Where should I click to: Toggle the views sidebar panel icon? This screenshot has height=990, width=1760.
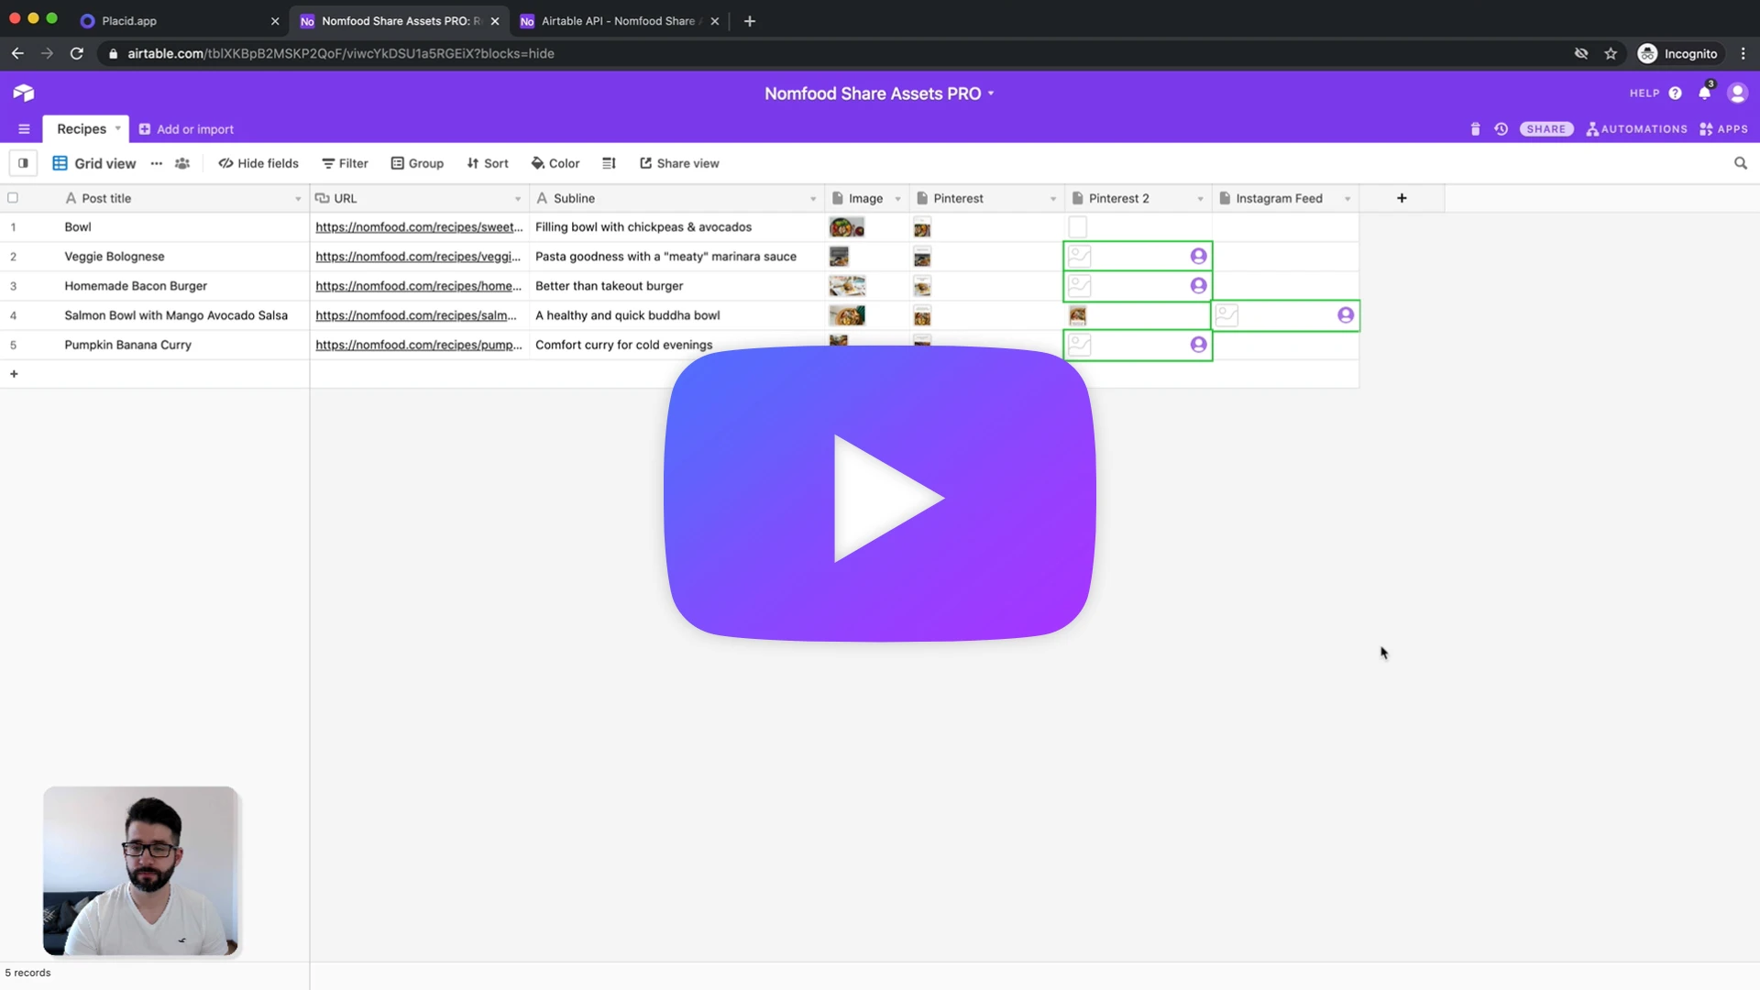coord(23,163)
